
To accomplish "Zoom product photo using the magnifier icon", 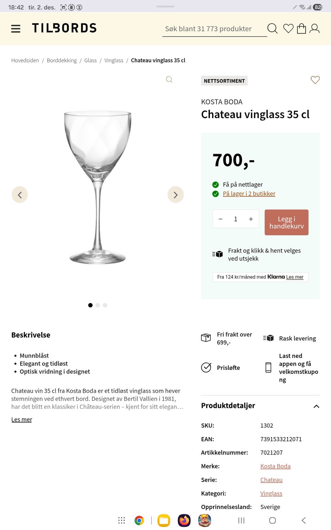I will tap(169, 79).
